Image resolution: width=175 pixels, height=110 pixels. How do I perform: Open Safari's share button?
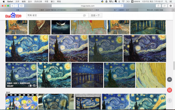tap(158, 6)
